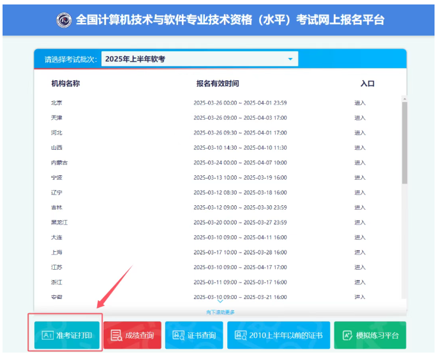Open the 上海 entry link 进入
439x357 pixels.
[360, 252]
